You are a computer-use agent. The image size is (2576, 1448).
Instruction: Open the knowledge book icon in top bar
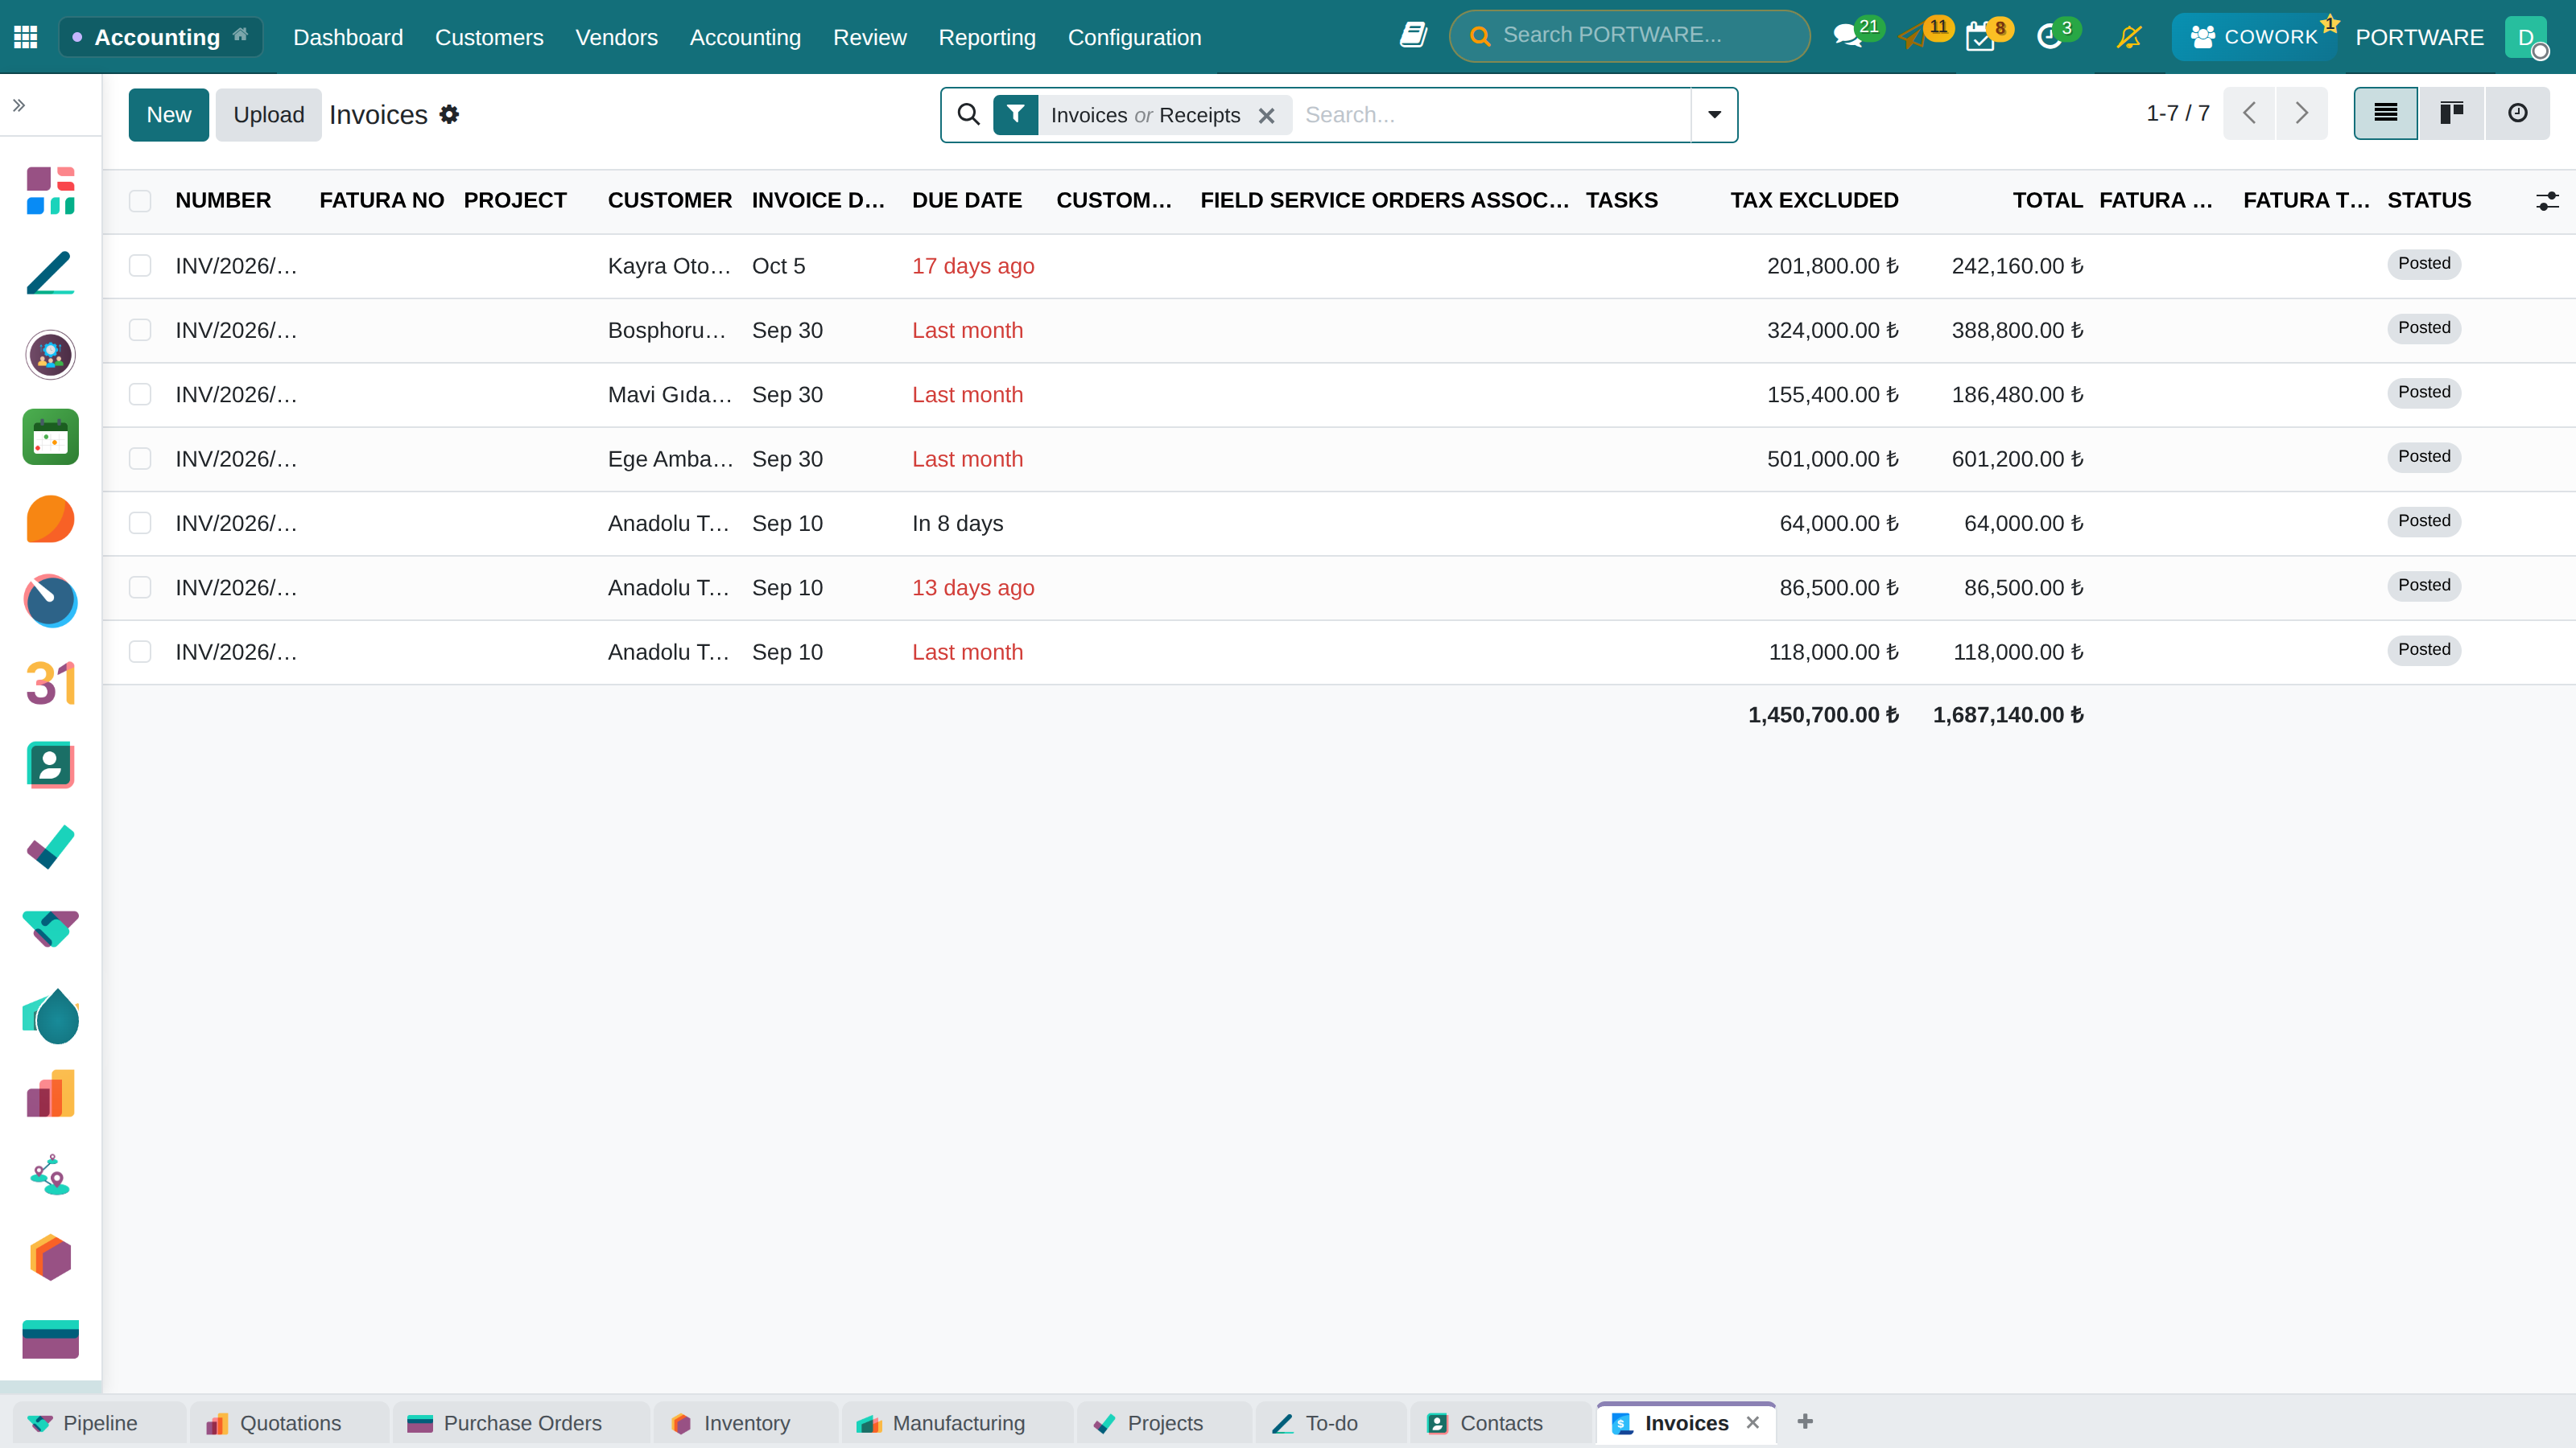[x=1413, y=36]
